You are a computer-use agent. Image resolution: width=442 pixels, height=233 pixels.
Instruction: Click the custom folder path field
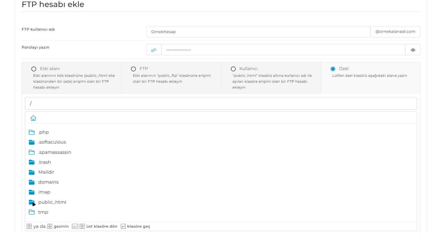point(221,103)
